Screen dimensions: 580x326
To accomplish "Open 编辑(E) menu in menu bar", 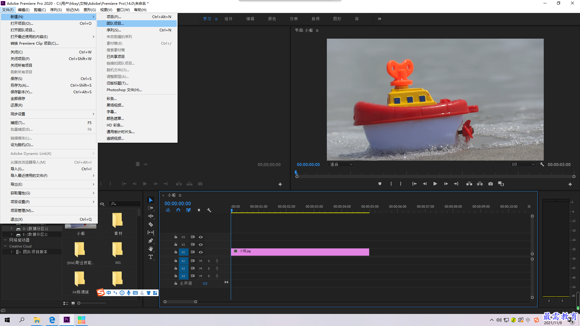I will tap(24, 10).
